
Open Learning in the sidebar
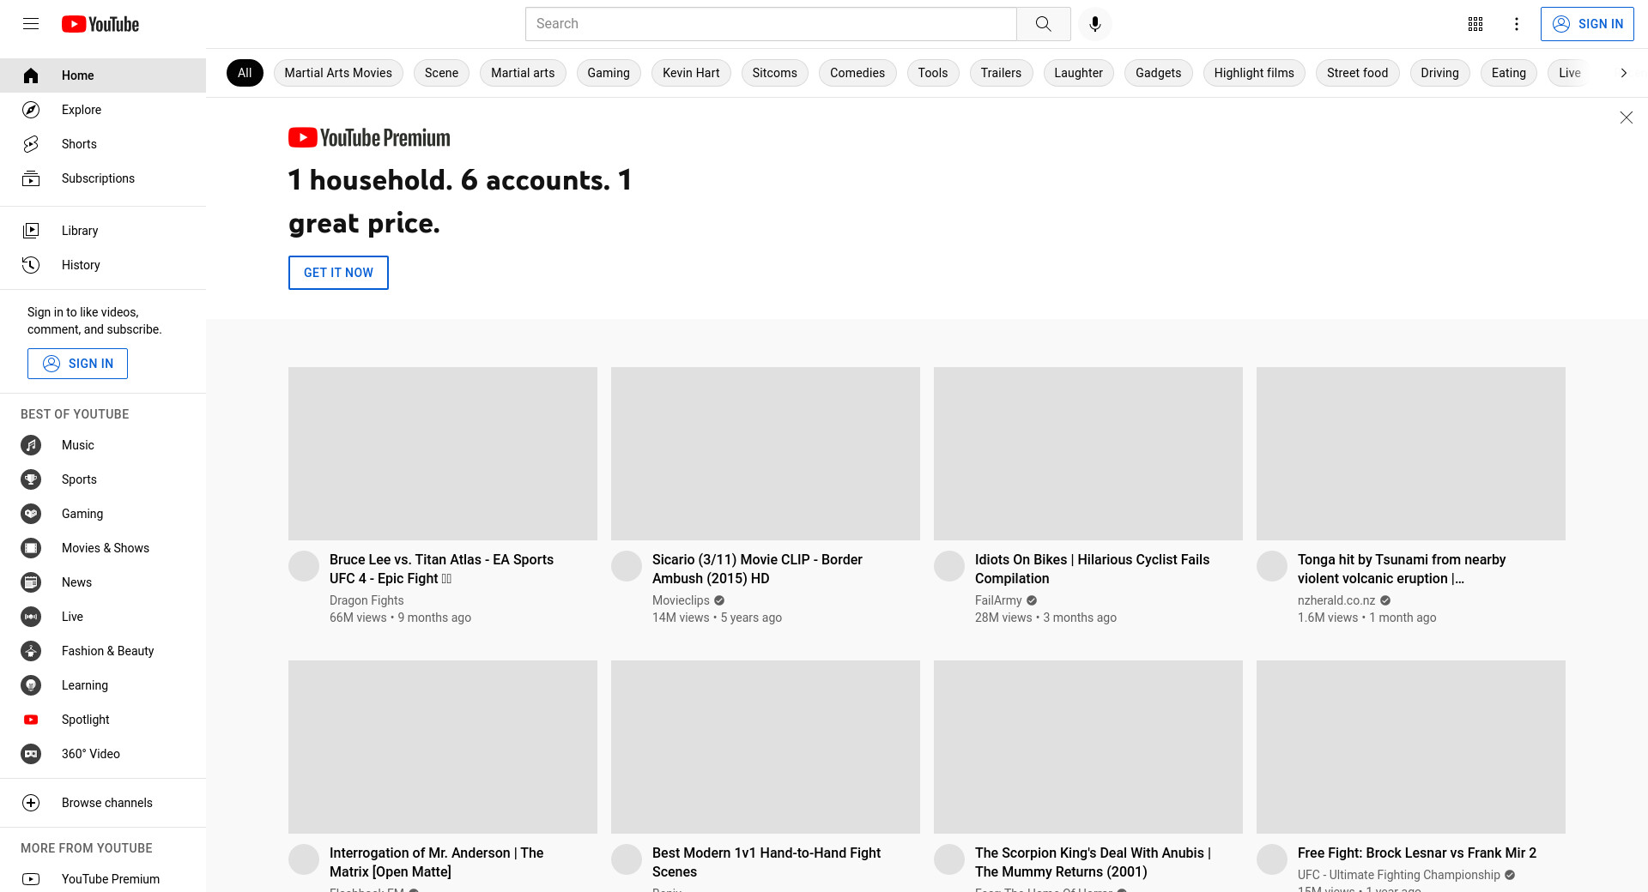click(103, 685)
